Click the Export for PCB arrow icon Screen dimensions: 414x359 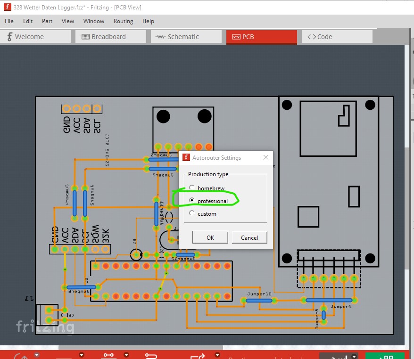click(x=198, y=356)
